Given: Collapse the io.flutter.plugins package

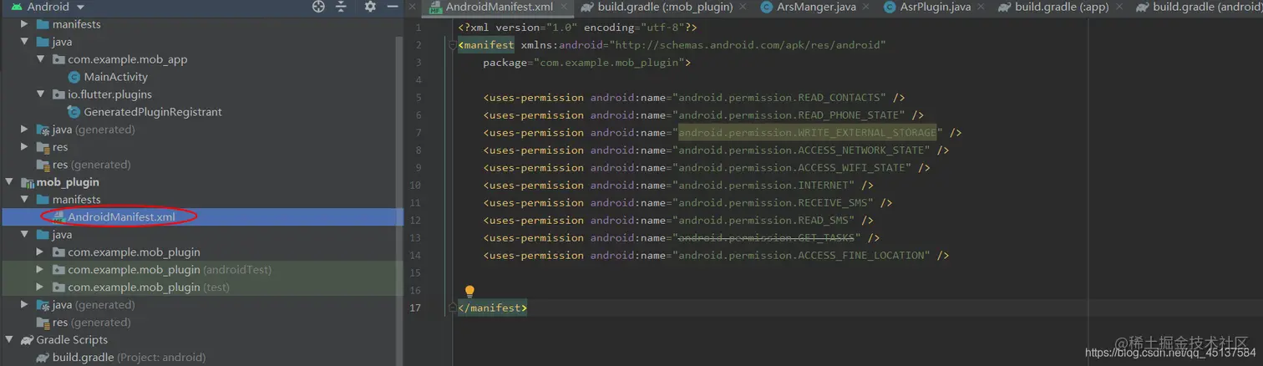Looking at the screenshot, I should click(41, 94).
